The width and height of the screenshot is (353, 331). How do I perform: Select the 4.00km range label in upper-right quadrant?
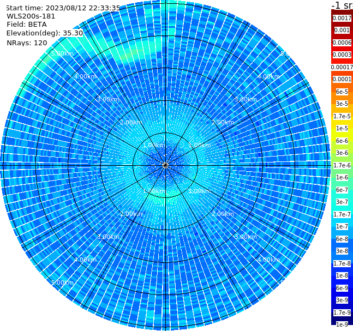click(268, 76)
